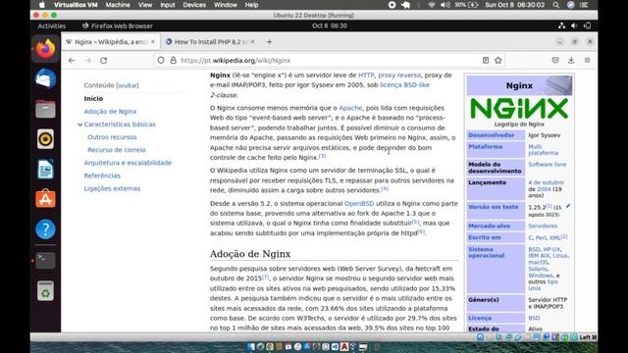
Task: Open the Machine menu
Action: coord(118,5)
